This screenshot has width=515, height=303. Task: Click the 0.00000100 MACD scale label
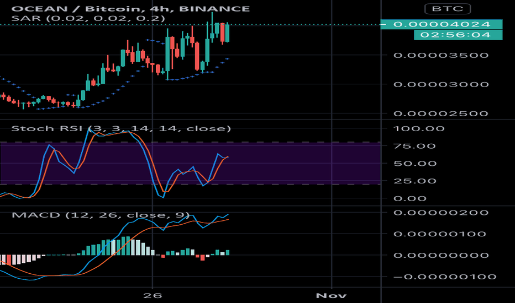coord(439,234)
